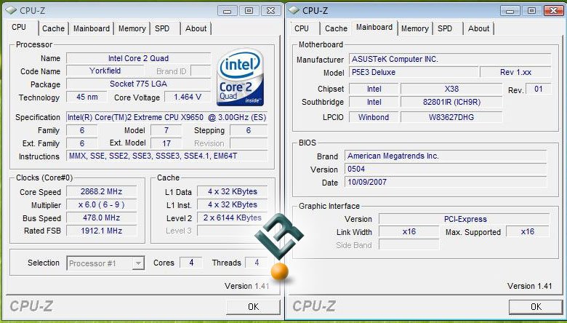The image size is (567, 323).
Task: Click the Code Name value Yorkfield
Action: point(105,71)
